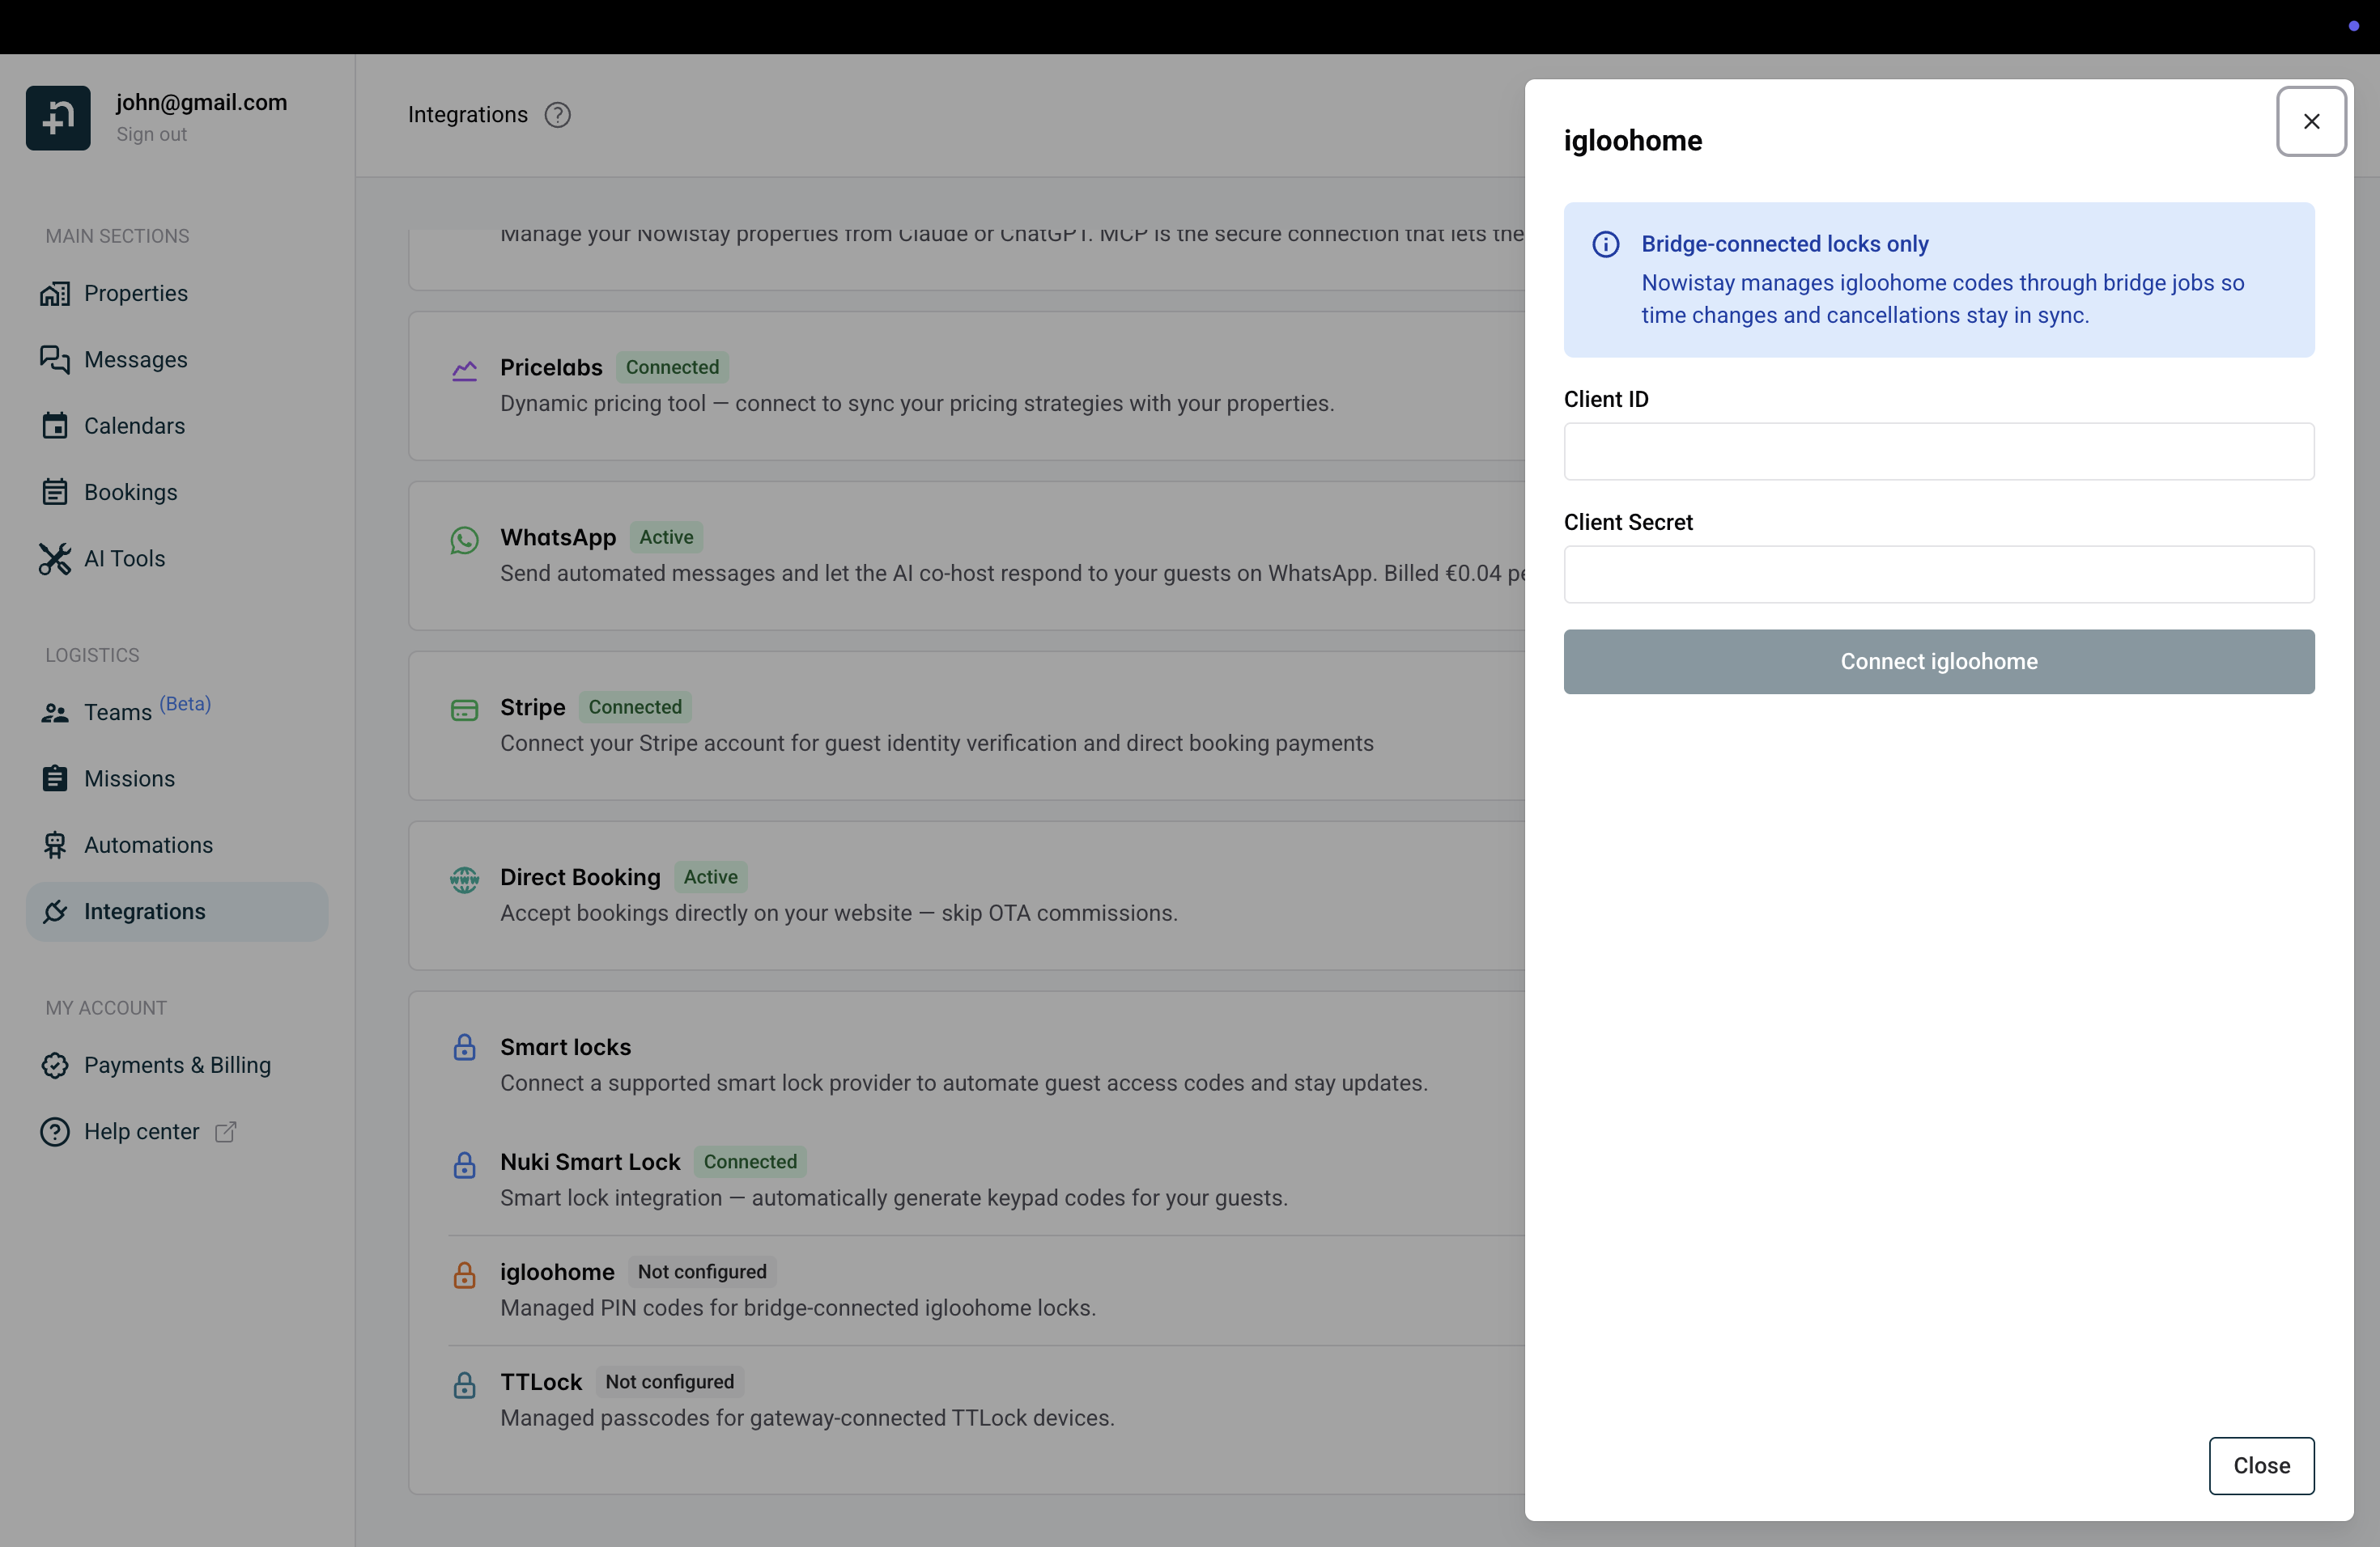
Task: Open AI Tools via the scissors icon
Action: point(56,558)
